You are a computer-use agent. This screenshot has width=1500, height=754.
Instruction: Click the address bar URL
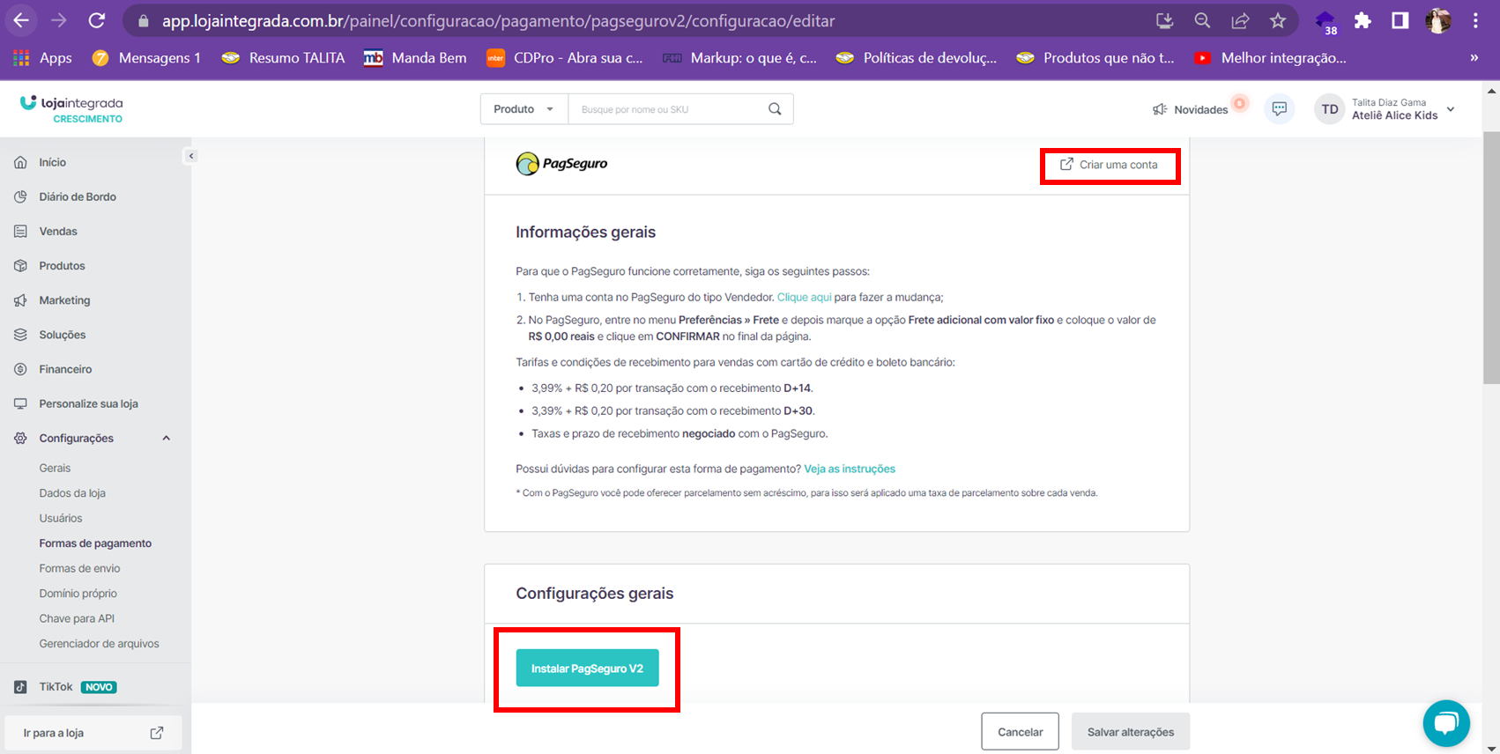click(x=498, y=20)
